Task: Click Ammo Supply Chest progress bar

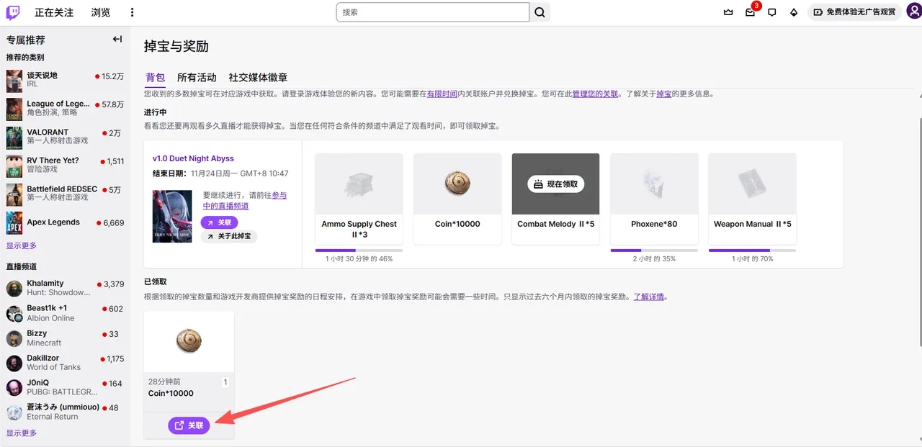Action: (x=359, y=250)
